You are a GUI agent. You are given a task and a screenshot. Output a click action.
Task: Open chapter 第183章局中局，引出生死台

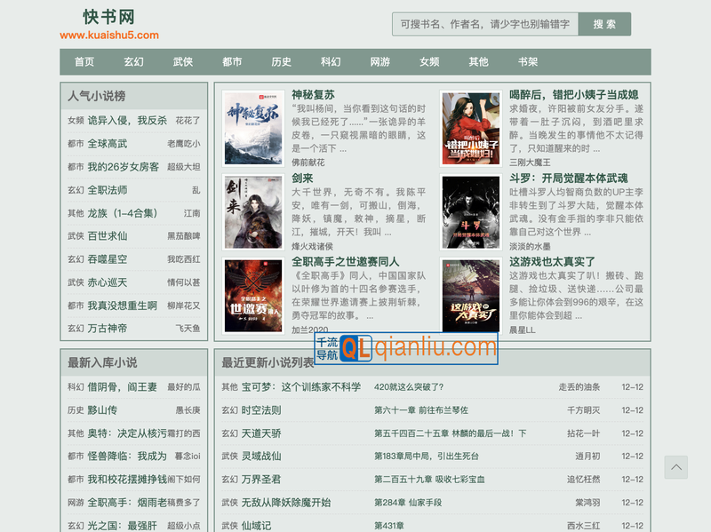coord(426,457)
